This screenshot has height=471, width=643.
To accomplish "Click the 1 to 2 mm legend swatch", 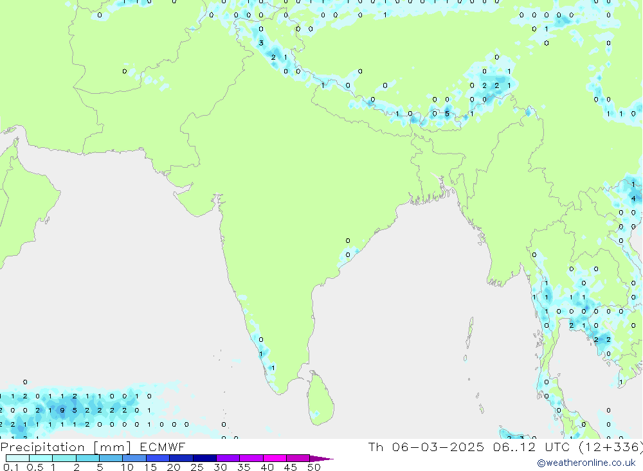I will tap(64, 458).
